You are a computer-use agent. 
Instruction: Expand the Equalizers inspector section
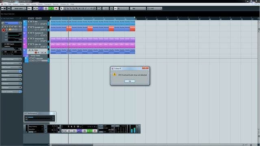tap(12, 75)
